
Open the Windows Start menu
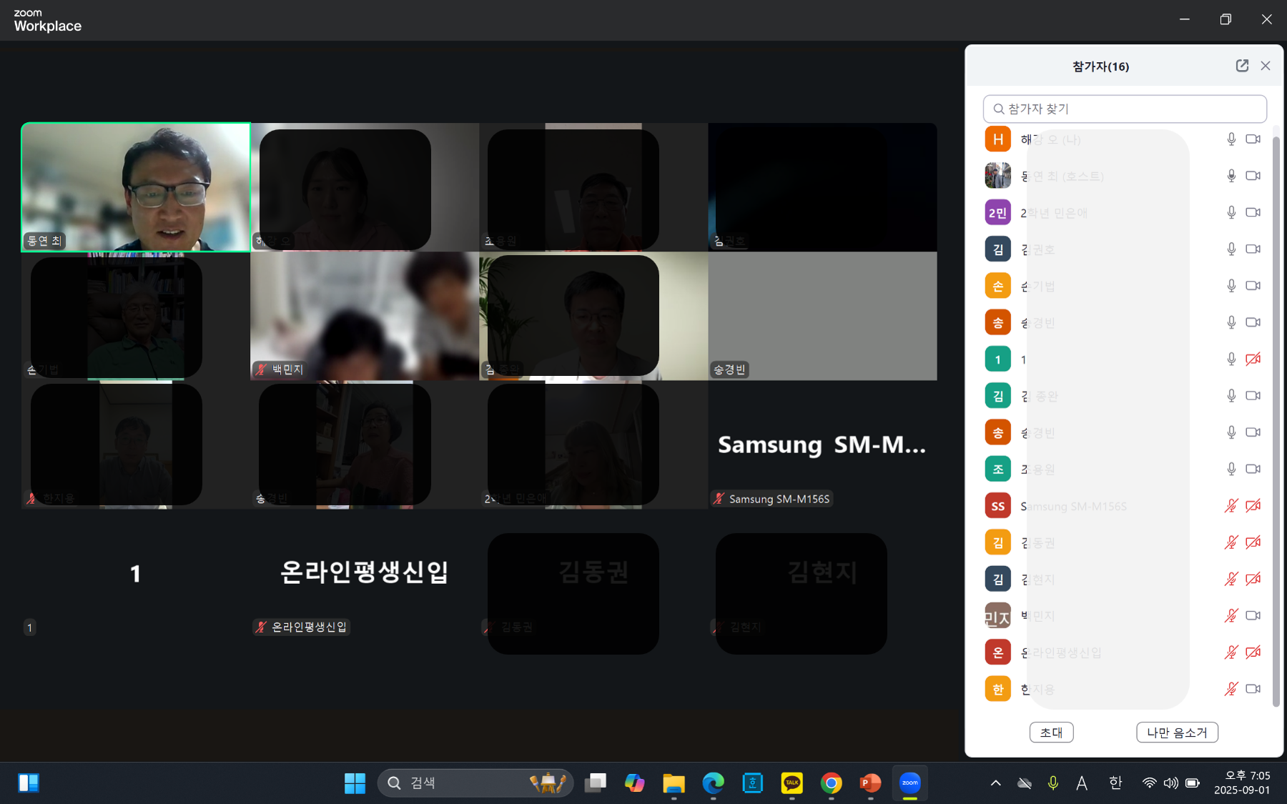click(355, 783)
